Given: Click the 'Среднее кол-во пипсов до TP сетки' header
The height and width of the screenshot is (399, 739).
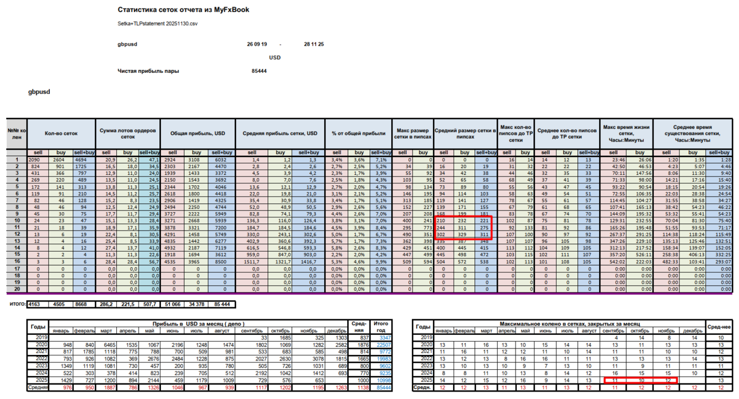Looking at the screenshot, I should click(x=568, y=134).
